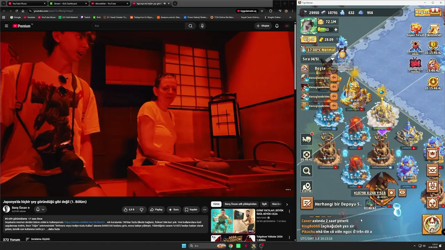This screenshot has width=445, height=250.
Task: Open YouTube notifications bell
Action: coord(277,26)
